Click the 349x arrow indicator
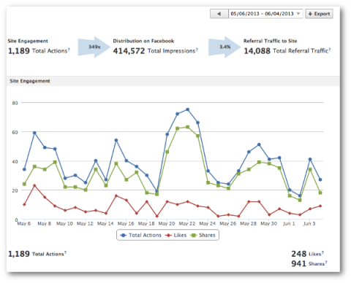The height and width of the screenshot is (283, 351). (x=94, y=47)
